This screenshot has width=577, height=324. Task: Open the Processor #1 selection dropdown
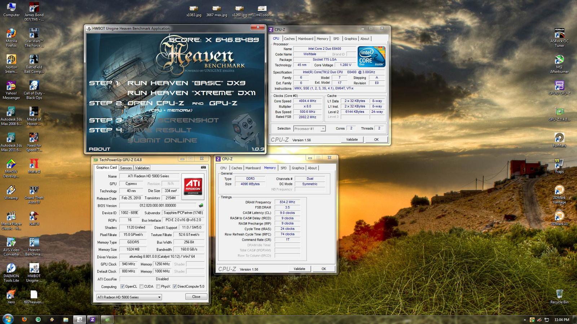[309, 129]
